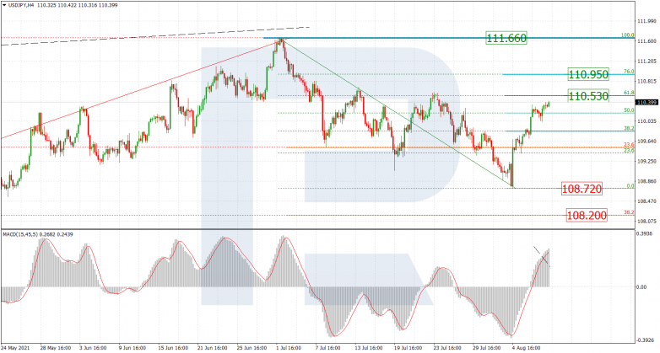This screenshot has width=660, height=353.
Task: Click the 0.0 Fibonacci level label
Action: pyautogui.click(x=630, y=185)
